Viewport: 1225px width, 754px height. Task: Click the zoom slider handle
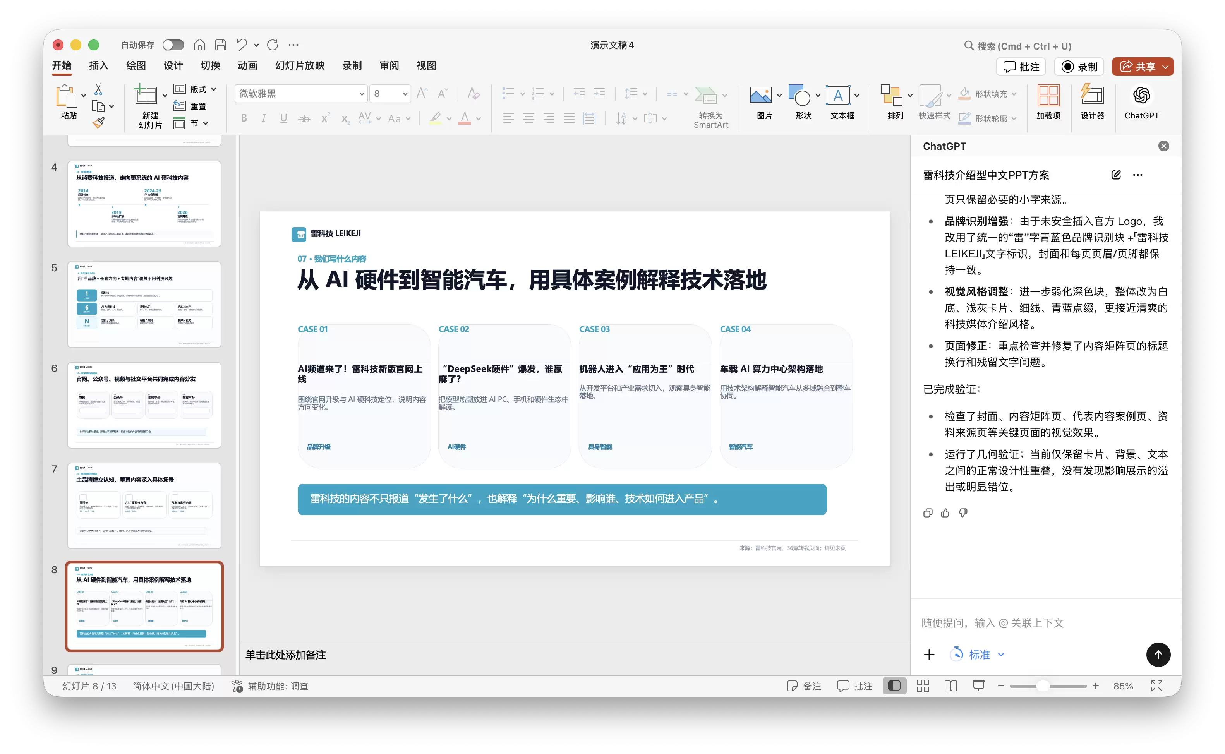coord(1042,686)
